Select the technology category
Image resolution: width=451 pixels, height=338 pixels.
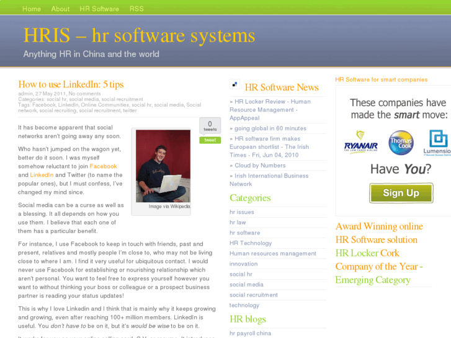point(244,305)
